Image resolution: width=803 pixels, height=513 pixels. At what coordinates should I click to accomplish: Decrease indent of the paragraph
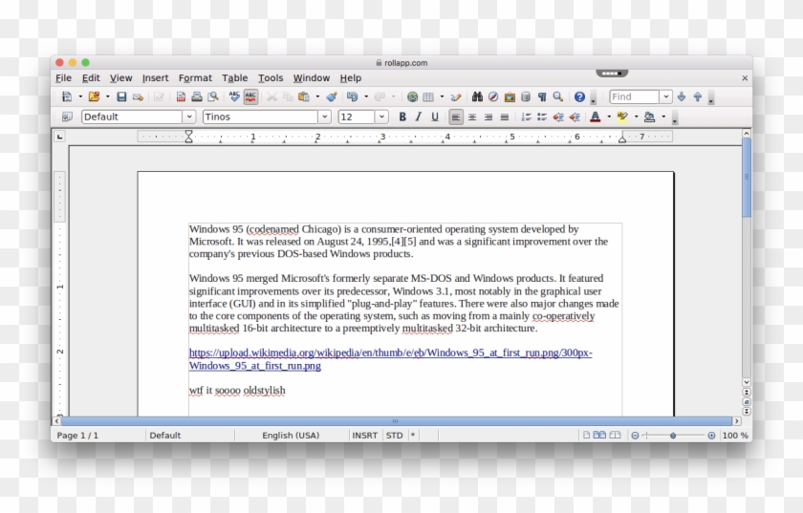tap(558, 117)
